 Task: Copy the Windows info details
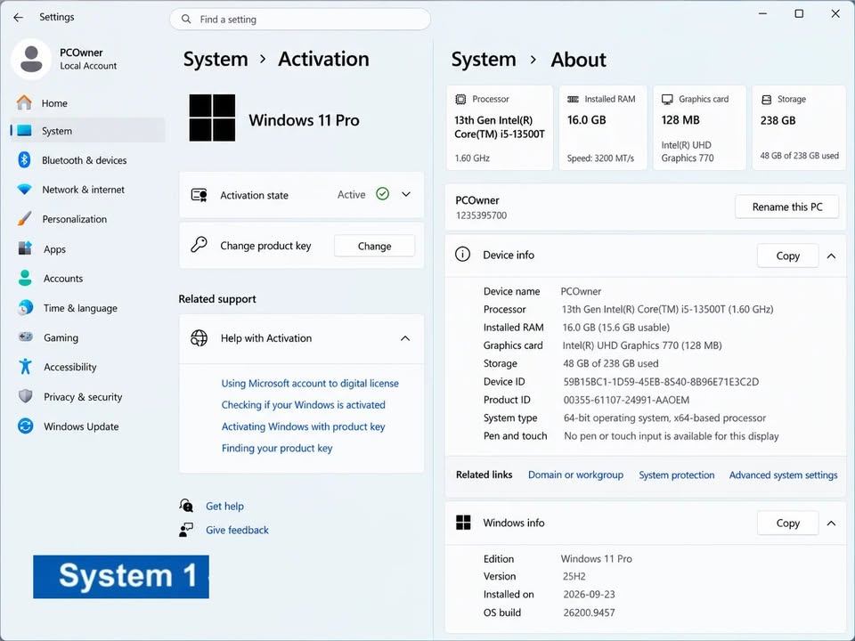pyautogui.click(x=787, y=523)
